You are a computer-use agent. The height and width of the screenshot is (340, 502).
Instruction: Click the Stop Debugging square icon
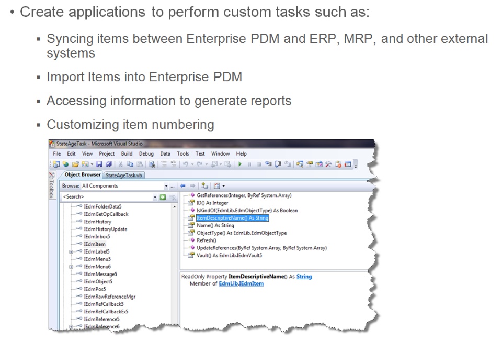[x=259, y=164]
